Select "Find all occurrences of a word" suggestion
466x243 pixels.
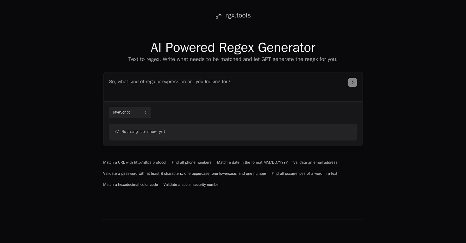(x=304, y=174)
